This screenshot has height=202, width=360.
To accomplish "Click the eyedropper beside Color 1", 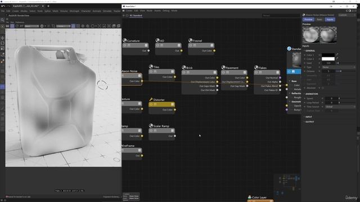I will click(x=337, y=55).
